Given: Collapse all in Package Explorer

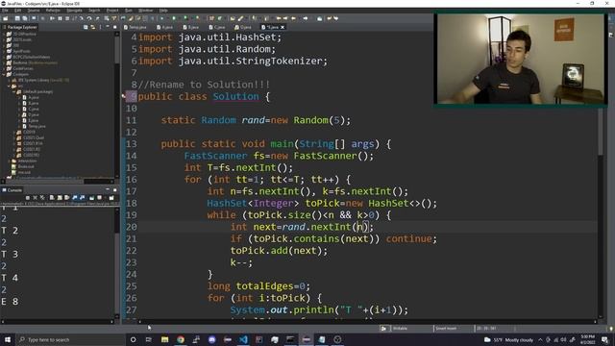Looking at the screenshot, I should tap(86, 27).
